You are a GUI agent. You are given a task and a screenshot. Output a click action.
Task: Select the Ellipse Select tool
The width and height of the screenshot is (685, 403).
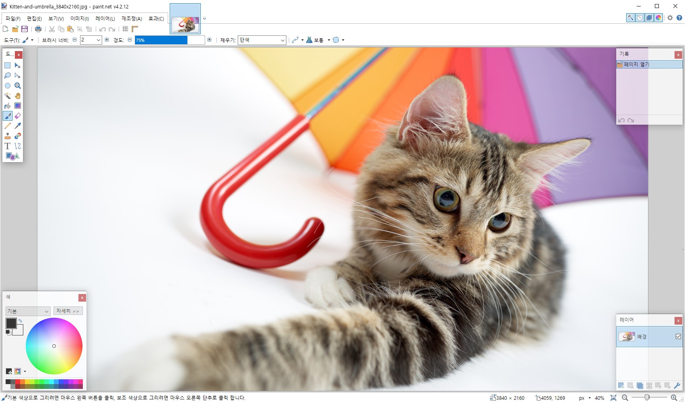click(x=7, y=86)
